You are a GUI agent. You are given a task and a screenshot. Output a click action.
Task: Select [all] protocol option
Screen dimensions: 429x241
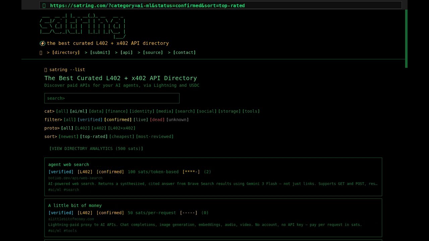(67, 128)
